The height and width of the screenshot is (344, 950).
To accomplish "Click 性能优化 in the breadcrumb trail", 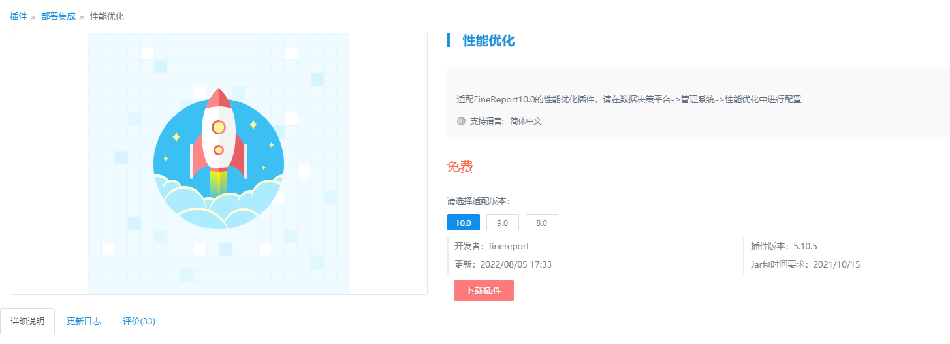I will (107, 17).
